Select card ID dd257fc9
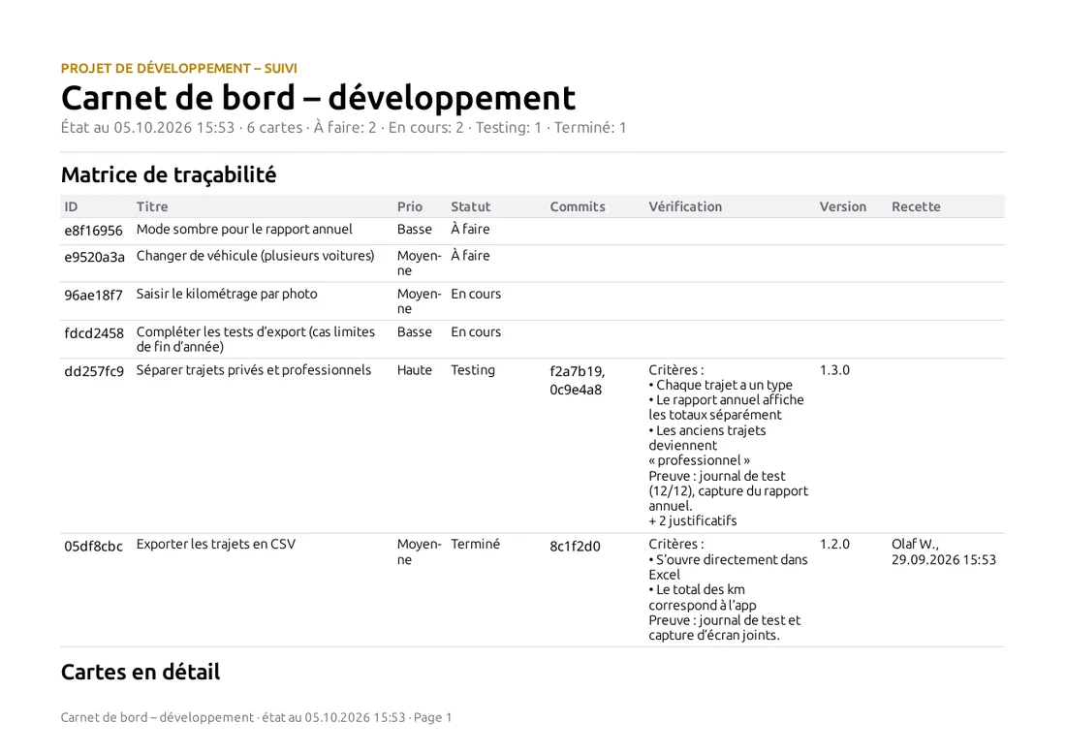1066x754 pixels. [95, 371]
